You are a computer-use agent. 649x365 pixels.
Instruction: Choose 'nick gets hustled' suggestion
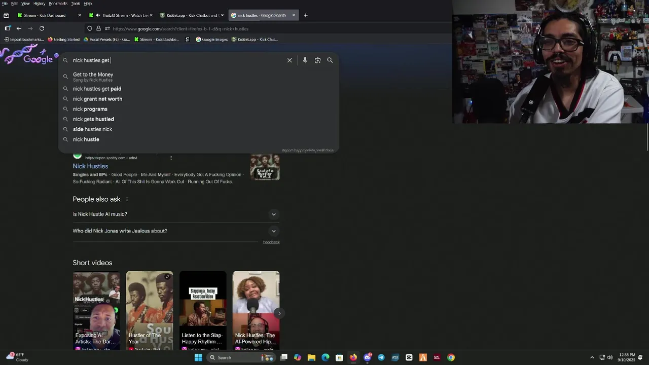[x=199, y=119]
